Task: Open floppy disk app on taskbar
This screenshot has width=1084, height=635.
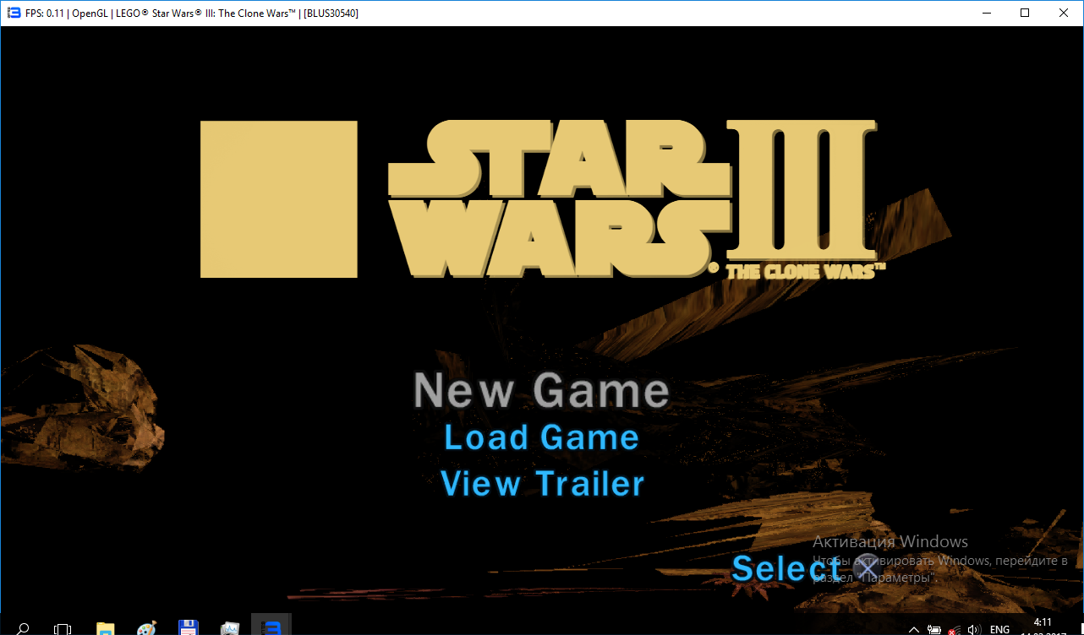Action: 188,628
